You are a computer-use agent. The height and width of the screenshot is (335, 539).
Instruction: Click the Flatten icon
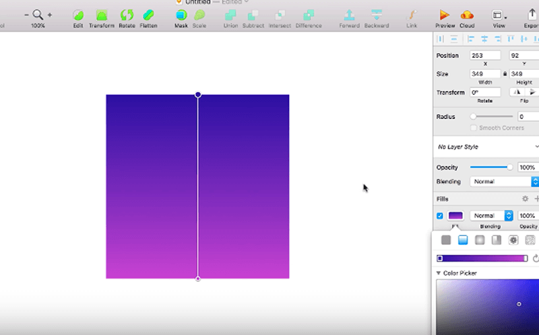pyautogui.click(x=149, y=15)
